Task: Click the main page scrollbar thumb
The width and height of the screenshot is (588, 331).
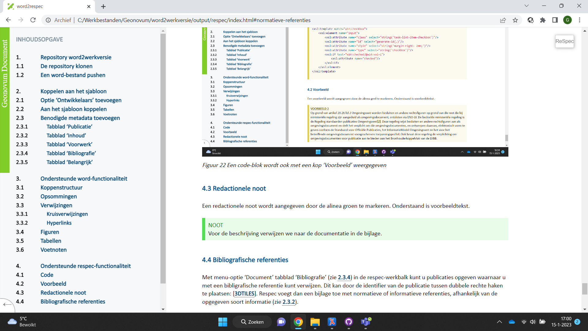Action: [x=585, y=289]
